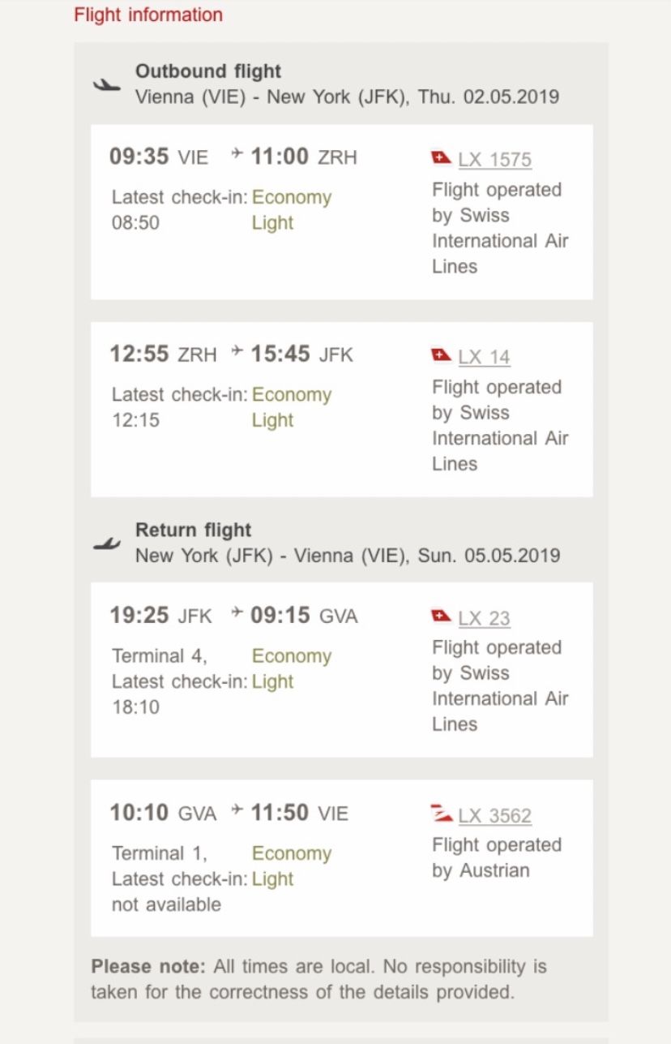Screen dimensions: 671x1044
Task: Click the small plane arrow between JFK and GVA
Action: tap(237, 612)
